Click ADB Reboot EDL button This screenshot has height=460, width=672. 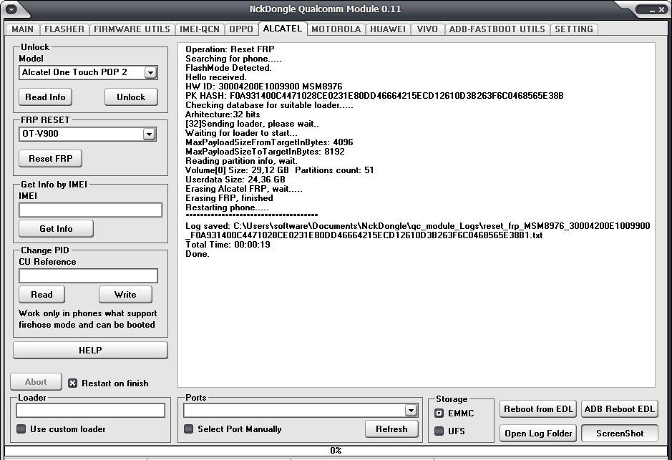pos(620,409)
